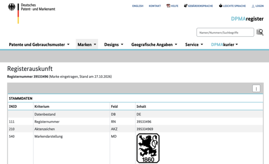The height and width of the screenshot is (164, 269).
Task: Click the Leichte Sprache book icon
Action: 221,6
